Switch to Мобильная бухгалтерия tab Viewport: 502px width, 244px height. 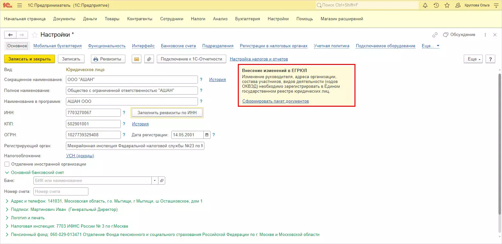coord(58,46)
